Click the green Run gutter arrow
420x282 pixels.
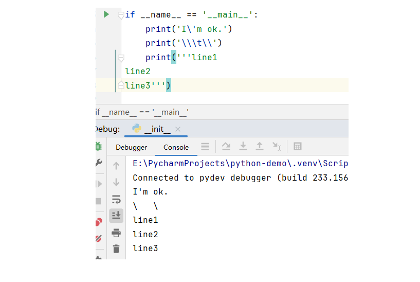coord(106,14)
